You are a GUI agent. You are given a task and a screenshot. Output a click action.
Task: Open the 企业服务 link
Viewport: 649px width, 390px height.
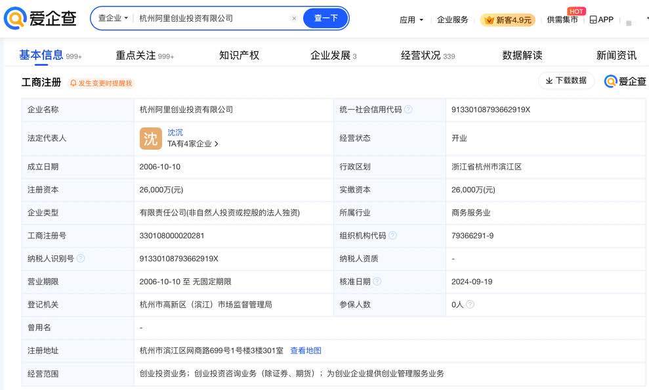pyautogui.click(x=452, y=20)
